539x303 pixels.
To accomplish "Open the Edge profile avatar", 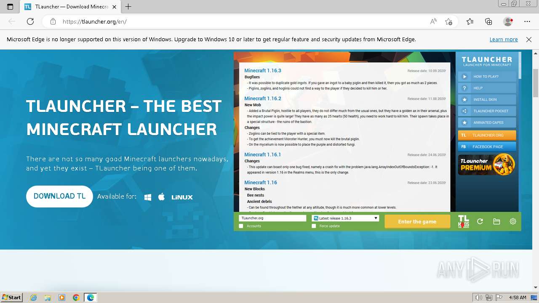I will [x=508, y=21].
